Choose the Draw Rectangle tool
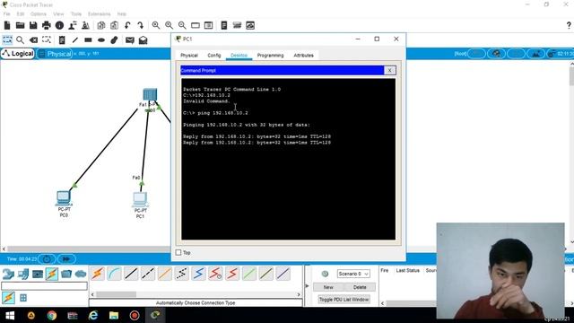Screen dimensions: 574x323 [x=88, y=39]
